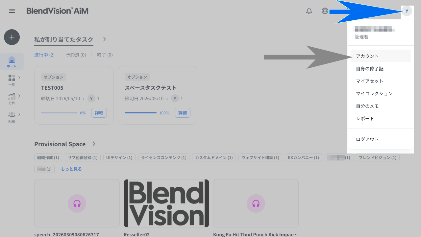Viewport: 421px width, 237px height.
Task: Filter by カスタムドメイン (1) tag
Action: (x=214, y=157)
